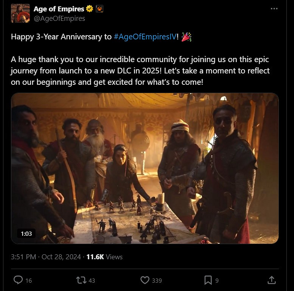Screen dimensions: 294x291
Task: Open the Age of Empires profile avatar
Action: pos(20,13)
